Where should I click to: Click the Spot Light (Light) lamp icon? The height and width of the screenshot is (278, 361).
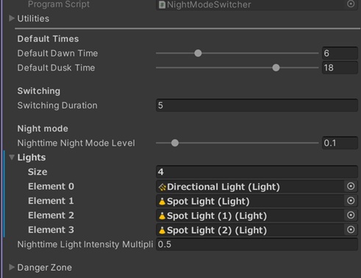coord(162,202)
